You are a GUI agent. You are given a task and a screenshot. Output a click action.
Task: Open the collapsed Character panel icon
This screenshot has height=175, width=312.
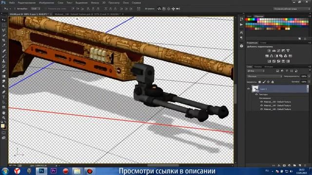pyautogui.click(x=241, y=33)
